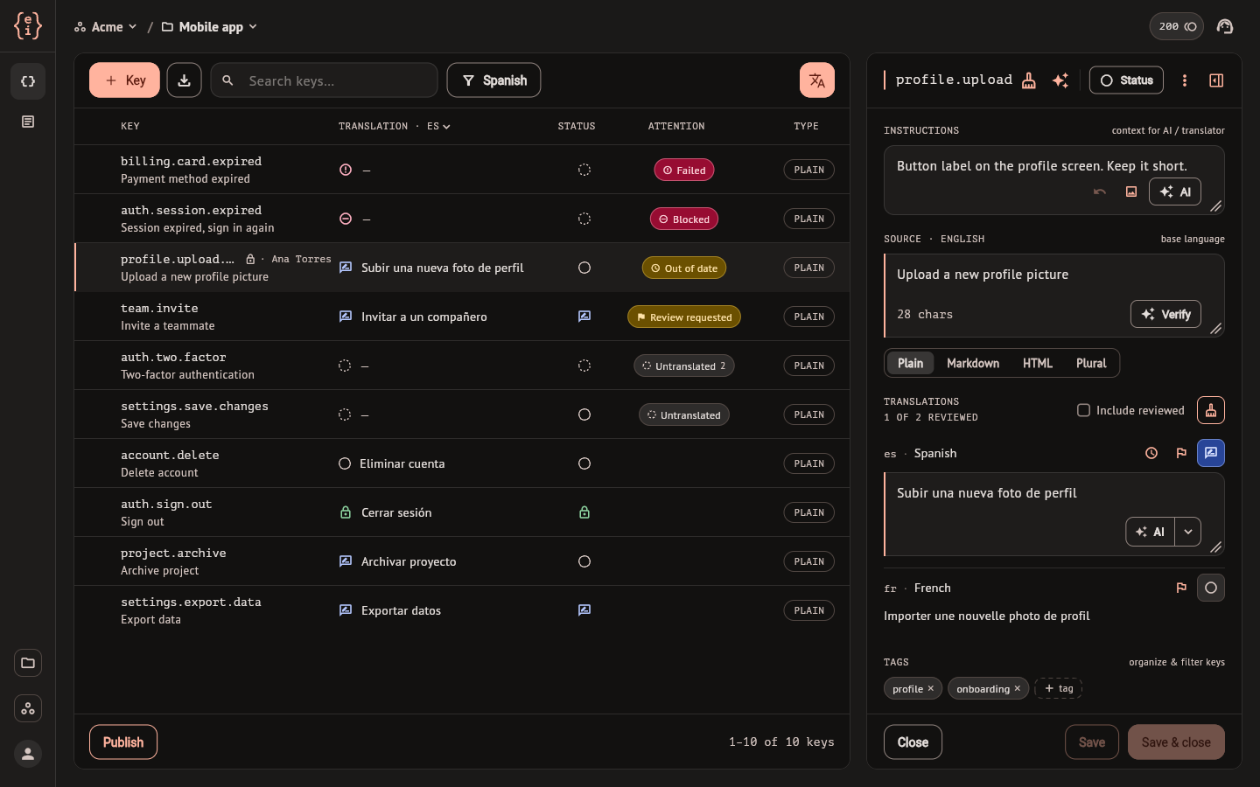Check the Include reviewed checkbox
The width and height of the screenshot is (1260, 787).
tap(1083, 410)
